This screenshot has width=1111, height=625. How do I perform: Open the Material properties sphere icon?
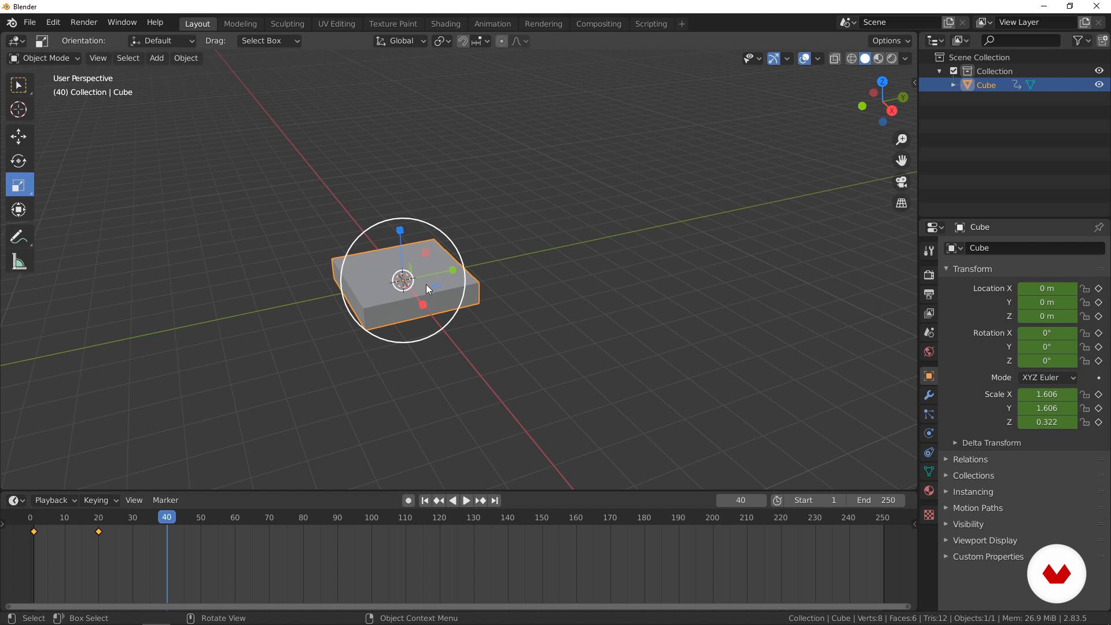[929, 491]
